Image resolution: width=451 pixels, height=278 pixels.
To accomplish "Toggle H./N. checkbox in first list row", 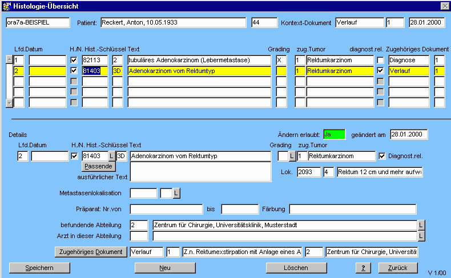I will pyautogui.click(x=74, y=59).
